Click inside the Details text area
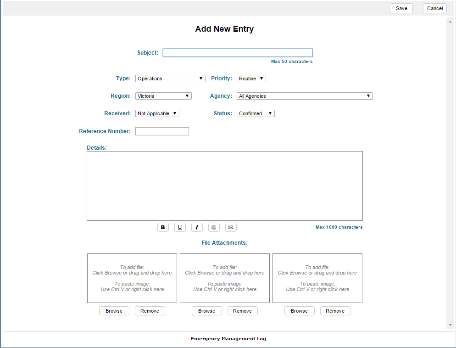The height and width of the screenshot is (348, 456). click(x=224, y=186)
